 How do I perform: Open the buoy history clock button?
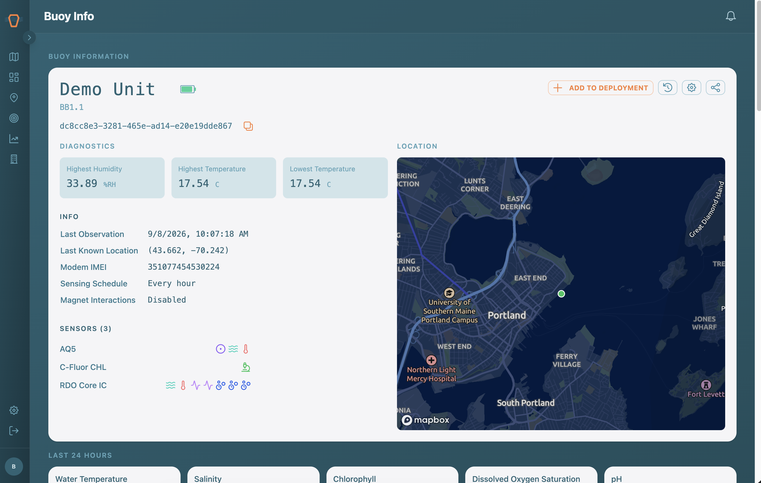pos(667,88)
